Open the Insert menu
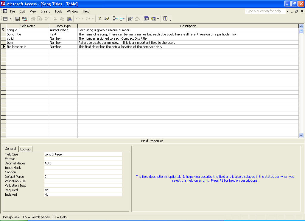 pos(45,11)
